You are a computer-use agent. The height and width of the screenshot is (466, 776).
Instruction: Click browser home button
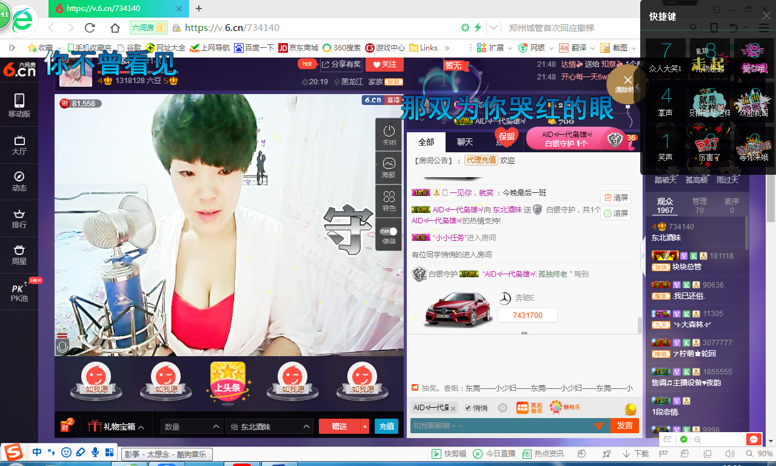[115, 28]
